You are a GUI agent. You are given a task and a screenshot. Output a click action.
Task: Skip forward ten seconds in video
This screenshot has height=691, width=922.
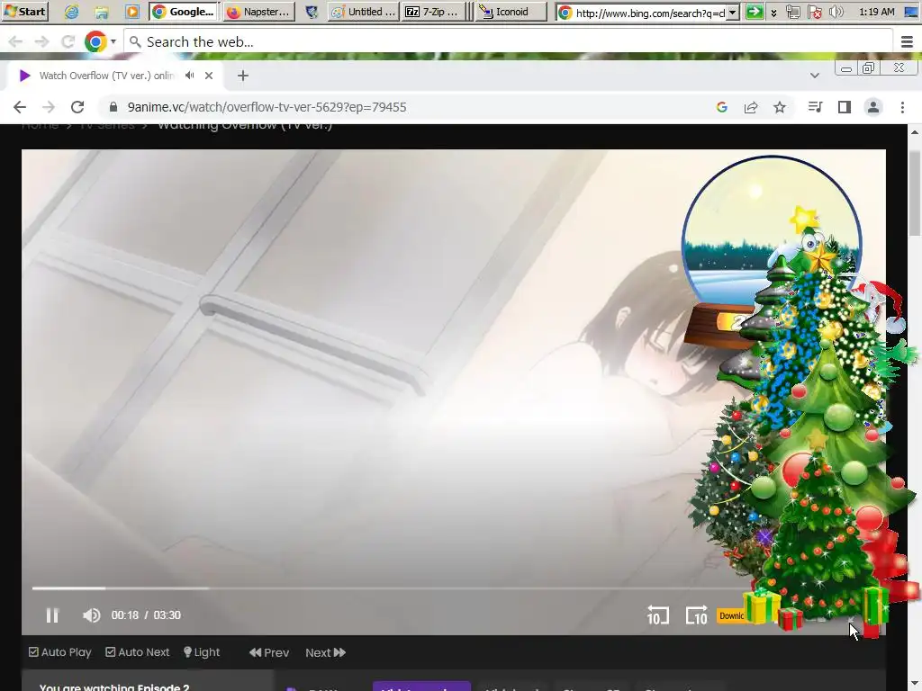click(696, 615)
